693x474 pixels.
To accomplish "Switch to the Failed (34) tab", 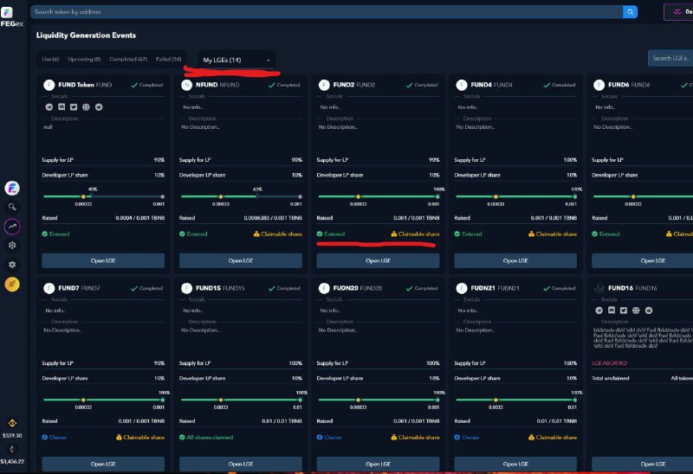I will coord(168,59).
